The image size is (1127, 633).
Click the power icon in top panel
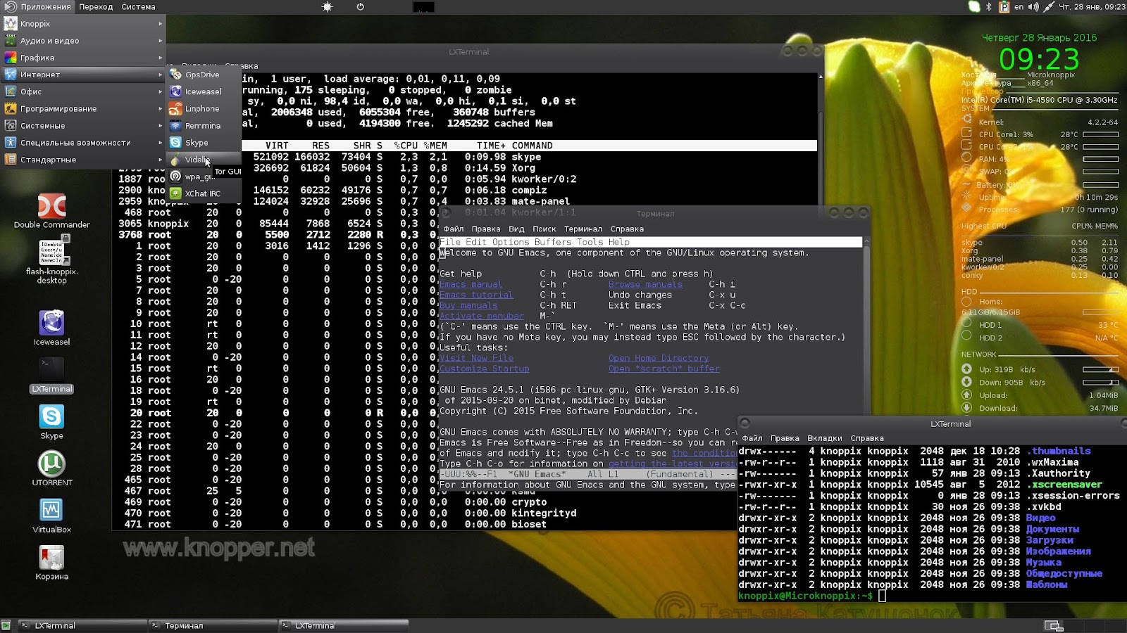pos(360,7)
